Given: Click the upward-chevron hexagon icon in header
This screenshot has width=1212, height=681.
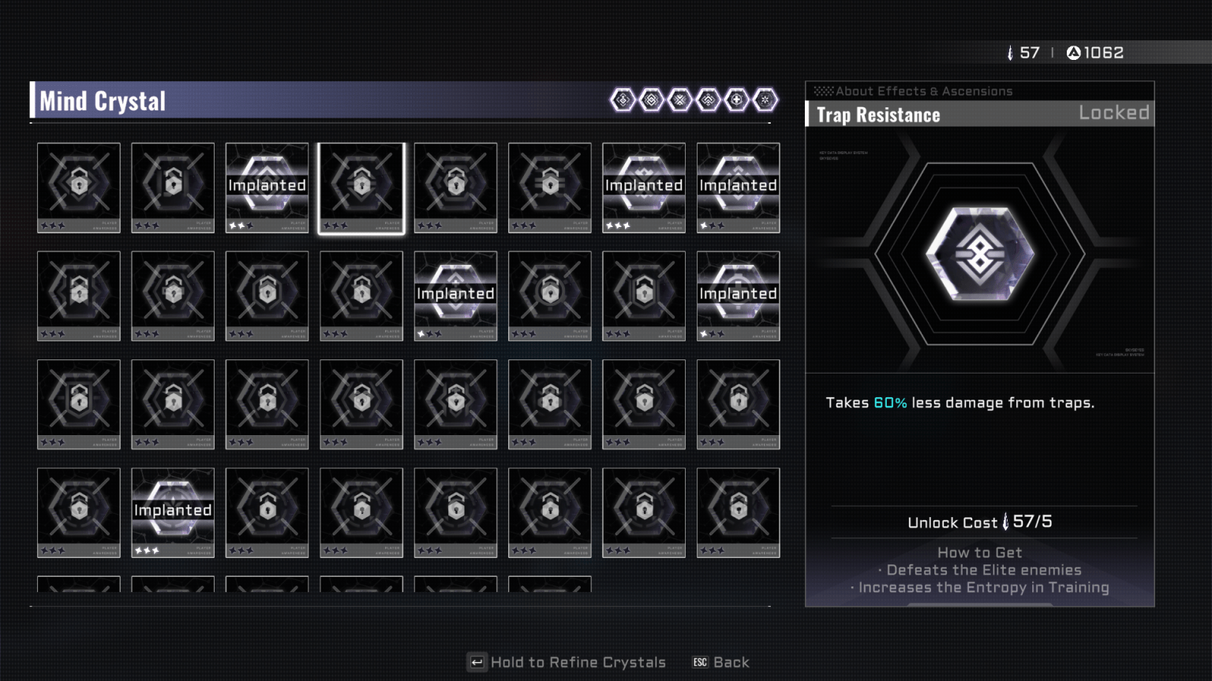Looking at the screenshot, I should (708, 100).
